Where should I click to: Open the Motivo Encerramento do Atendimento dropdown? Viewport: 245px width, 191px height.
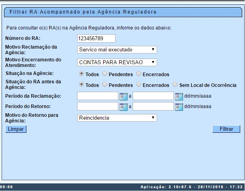point(117,62)
